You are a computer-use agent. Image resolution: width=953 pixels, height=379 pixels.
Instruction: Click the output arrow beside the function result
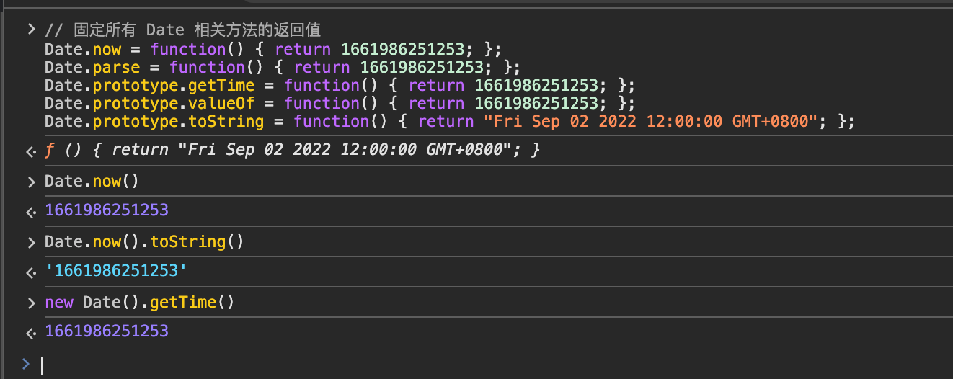click(31, 152)
